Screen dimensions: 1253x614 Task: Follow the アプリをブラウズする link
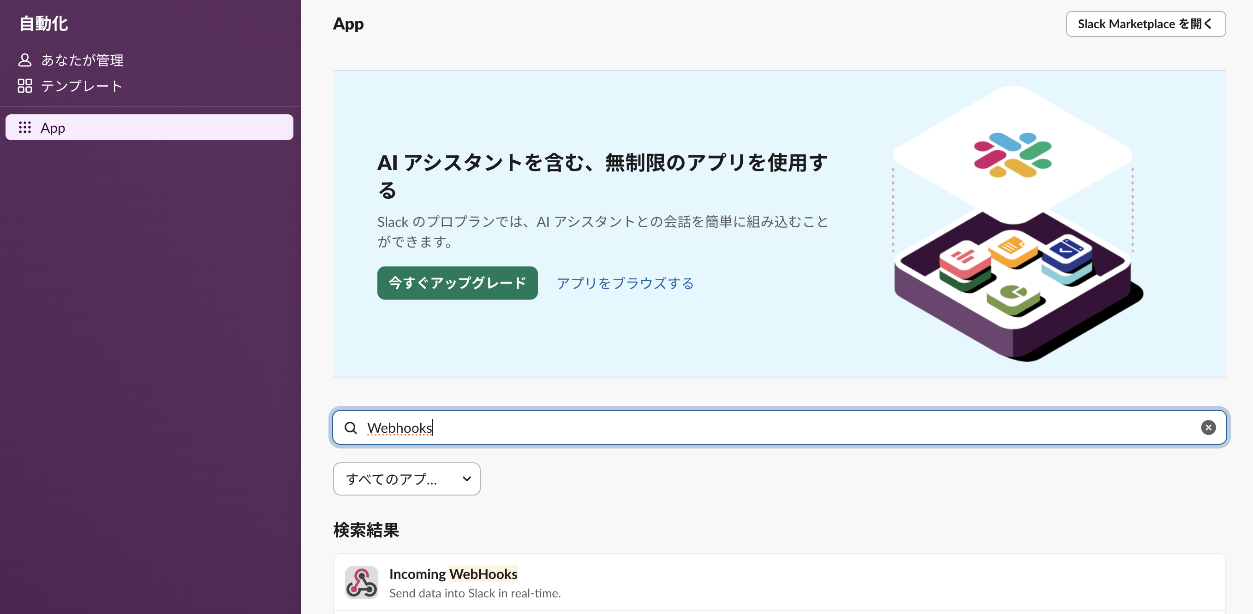[x=626, y=283]
